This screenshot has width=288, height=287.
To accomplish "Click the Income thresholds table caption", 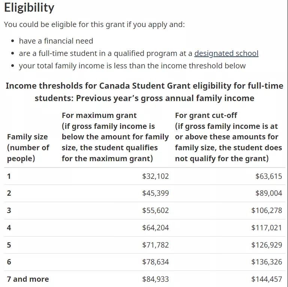I will click(x=144, y=92).
